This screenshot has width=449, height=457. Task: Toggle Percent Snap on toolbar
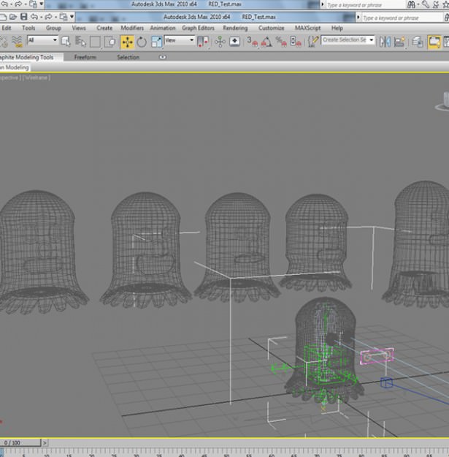coord(281,42)
